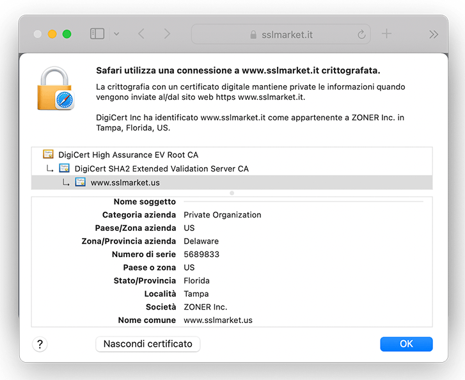465x380 pixels.
Task: Click the Nome comune www.sslmarket.us value
Action: (218, 321)
